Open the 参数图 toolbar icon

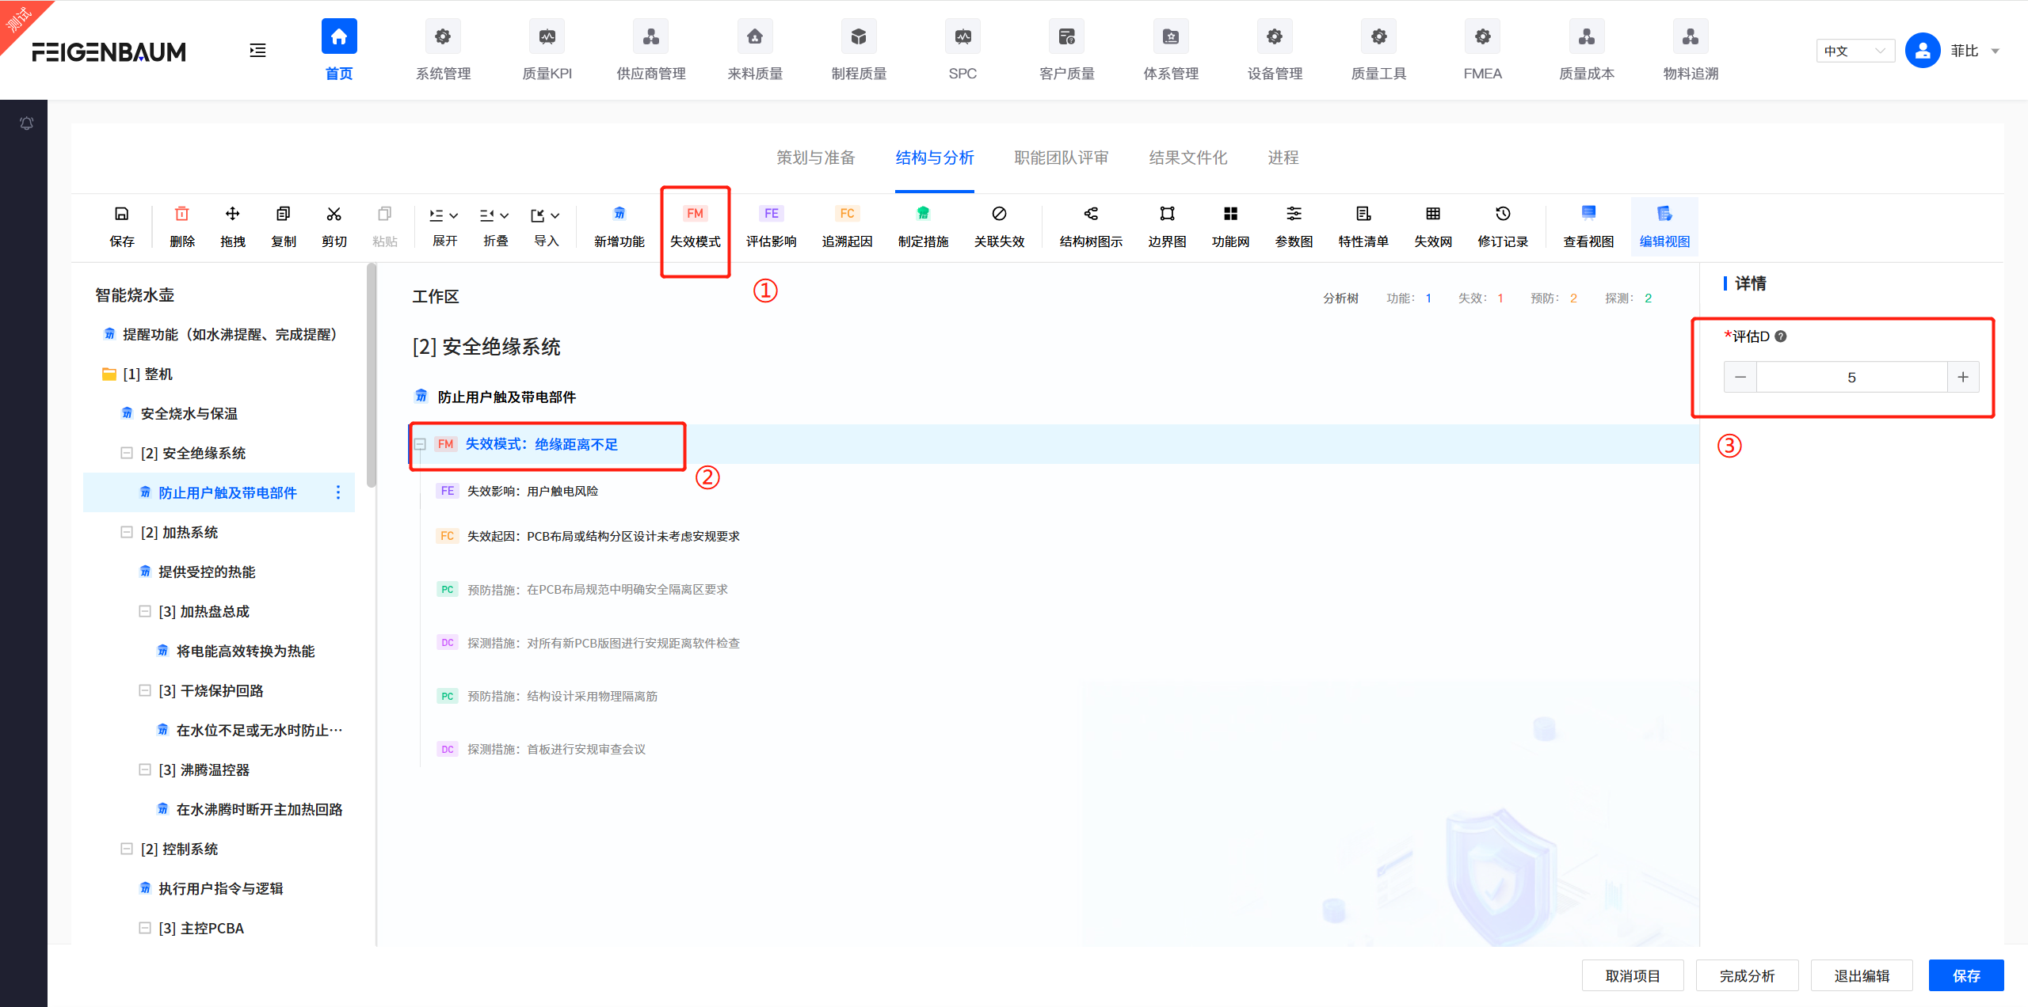tap(1293, 226)
